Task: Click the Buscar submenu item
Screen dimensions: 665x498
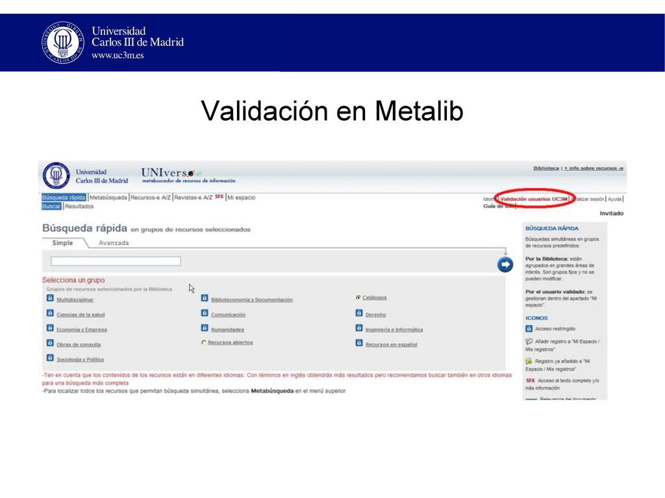Action: [x=51, y=206]
